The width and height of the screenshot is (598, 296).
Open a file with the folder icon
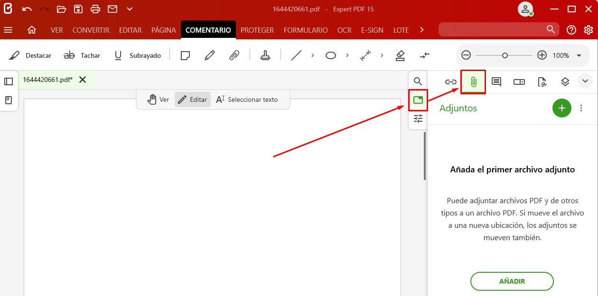pyautogui.click(x=61, y=9)
